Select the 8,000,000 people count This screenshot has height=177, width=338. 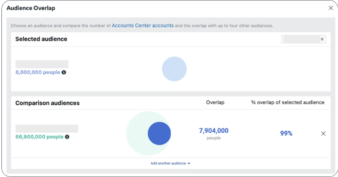click(38, 72)
